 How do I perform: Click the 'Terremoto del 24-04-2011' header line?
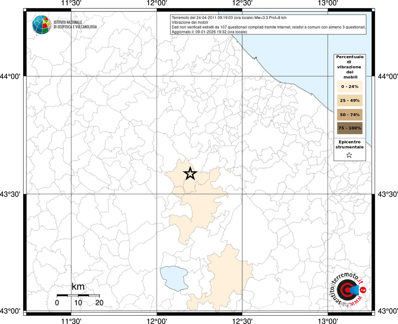click(229, 18)
